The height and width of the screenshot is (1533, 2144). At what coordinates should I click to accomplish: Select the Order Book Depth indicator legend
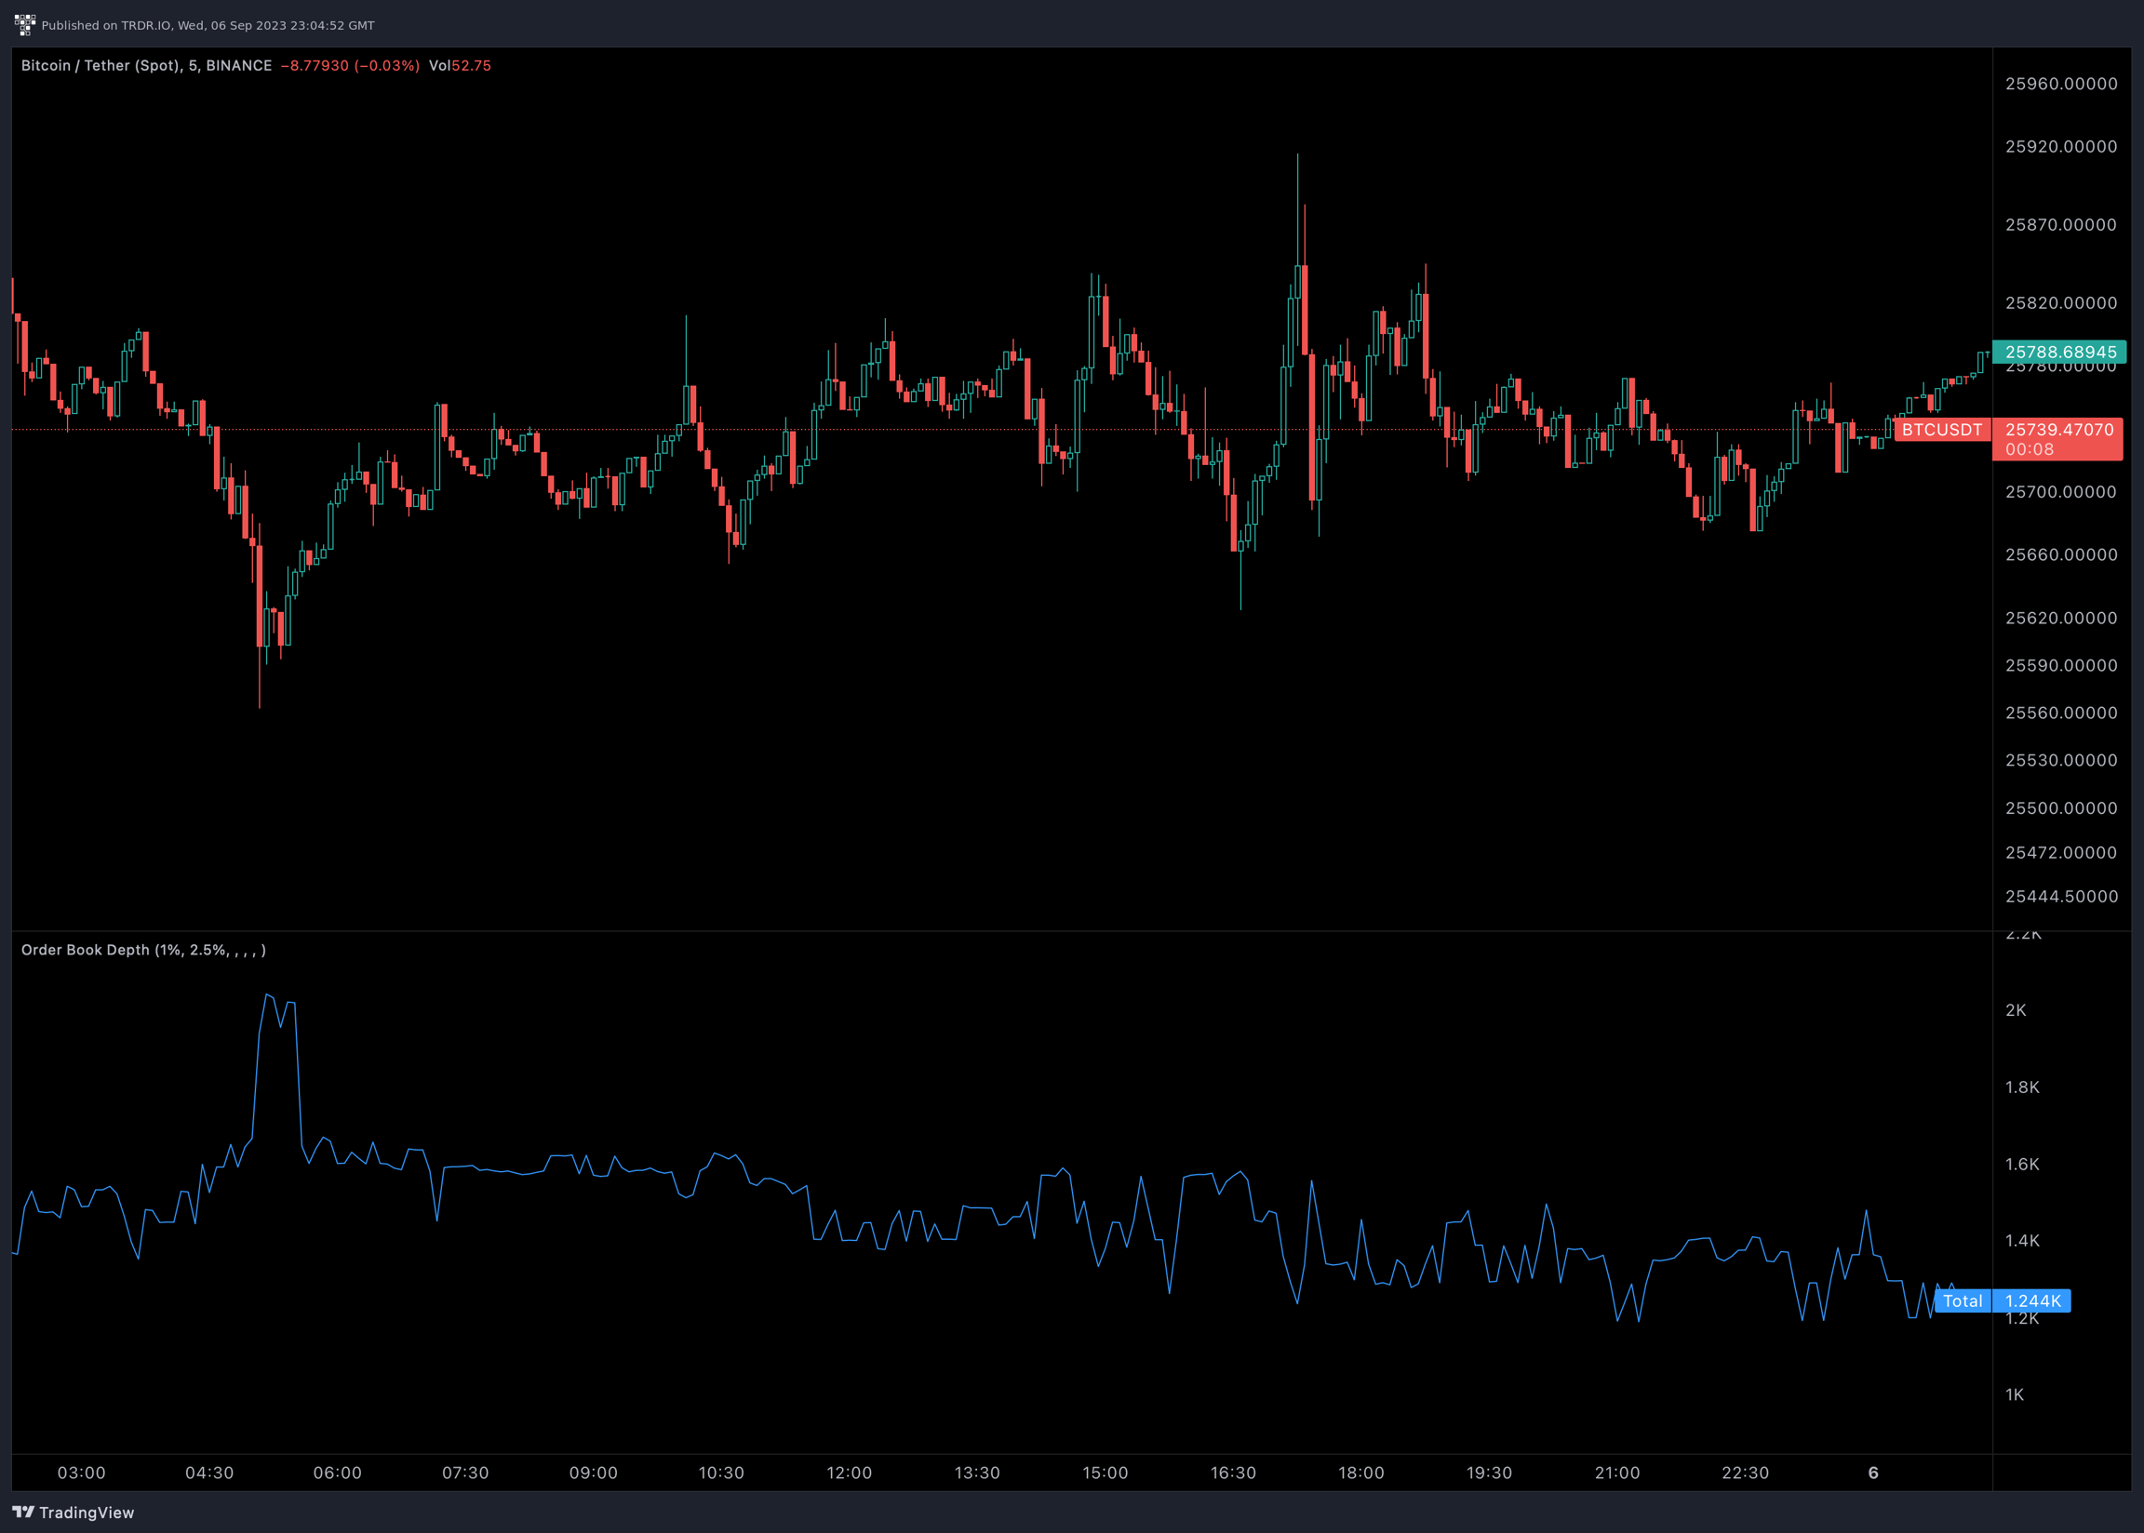click(x=143, y=950)
